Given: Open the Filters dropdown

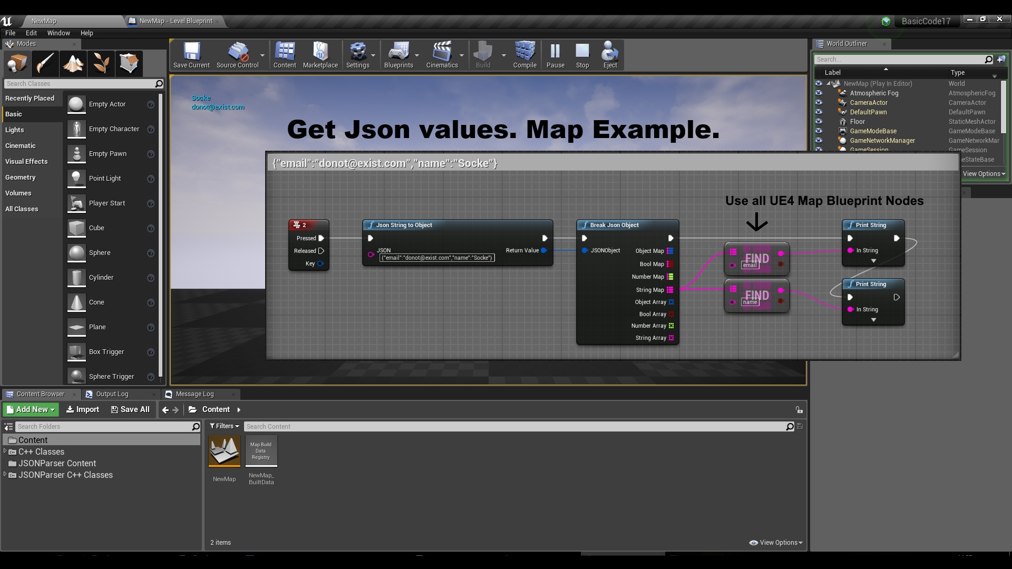Looking at the screenshot, I should 225,426.
